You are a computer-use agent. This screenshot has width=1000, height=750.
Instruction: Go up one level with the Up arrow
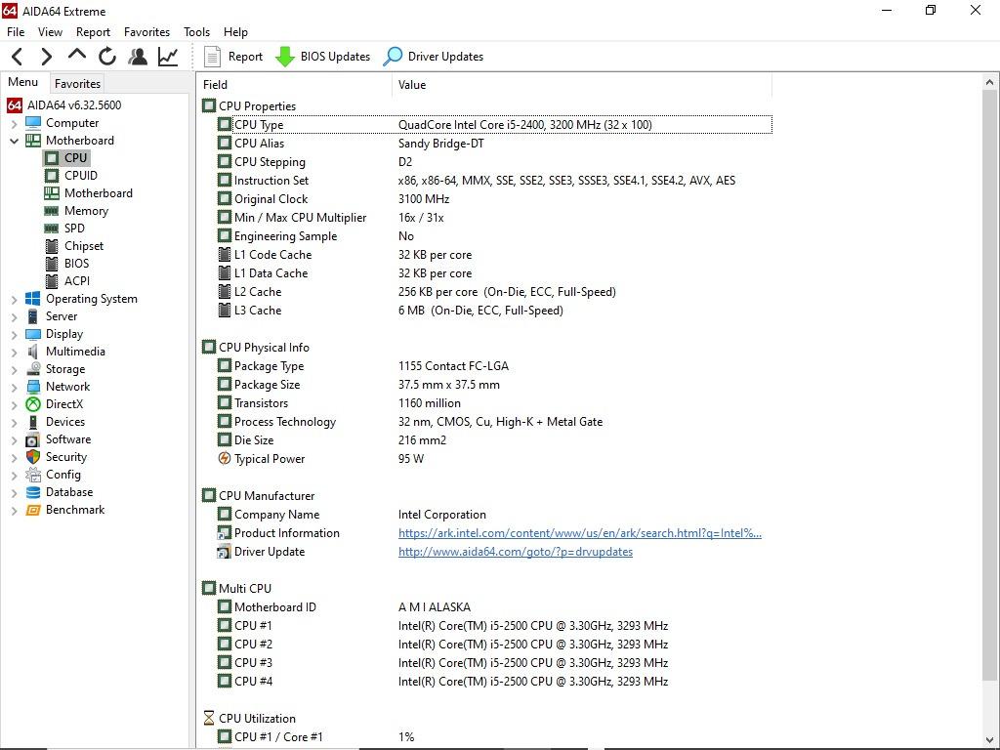[77, 57]
